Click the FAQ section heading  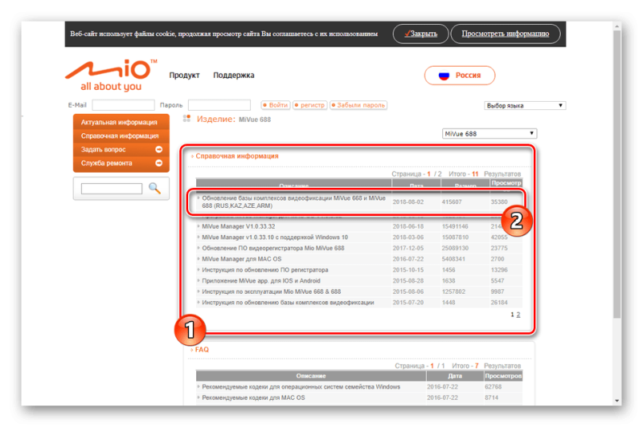[202, 350]
